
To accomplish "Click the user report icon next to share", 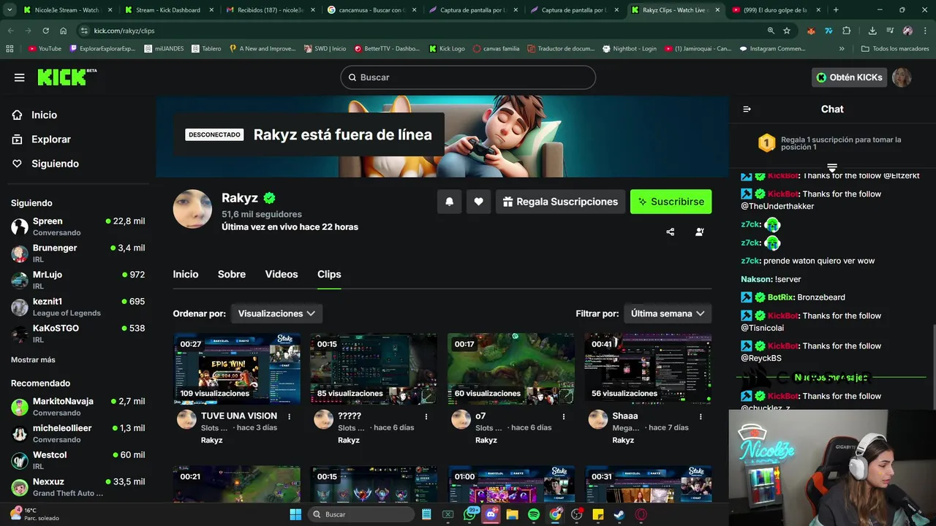I will point(700,232).
